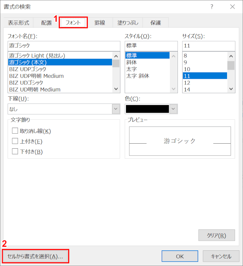Confirm with the OK button
Screen dimensions: 243x266
pos(180,256)
